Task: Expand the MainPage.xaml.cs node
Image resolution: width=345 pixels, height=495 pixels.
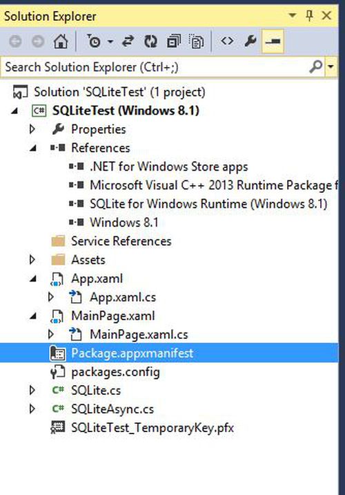Action: coord(51,335)
